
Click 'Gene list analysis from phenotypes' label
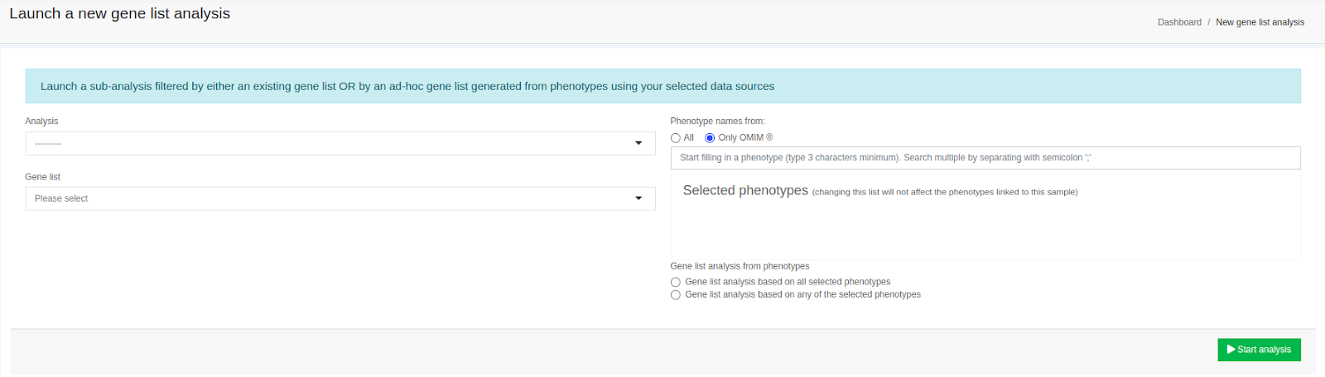[x=740, y=266]
